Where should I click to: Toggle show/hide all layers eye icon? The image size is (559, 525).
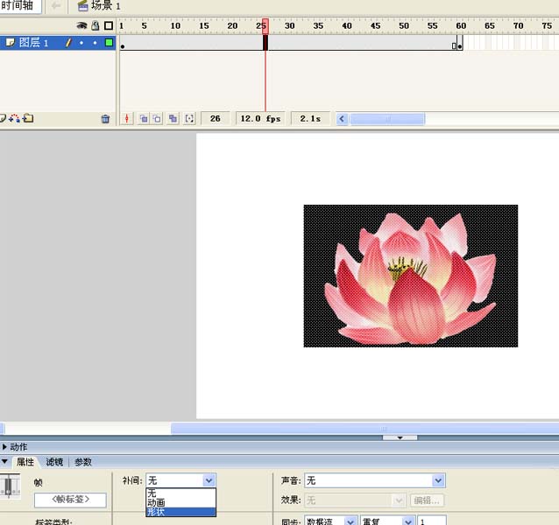[x=82, y=26]
